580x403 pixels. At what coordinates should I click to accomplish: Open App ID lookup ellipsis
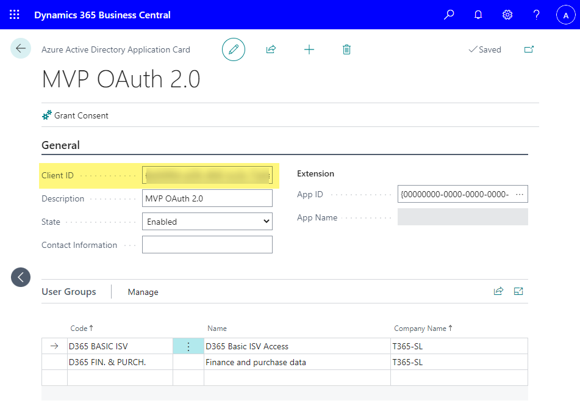pyautogui.click(x=520, y=194)
